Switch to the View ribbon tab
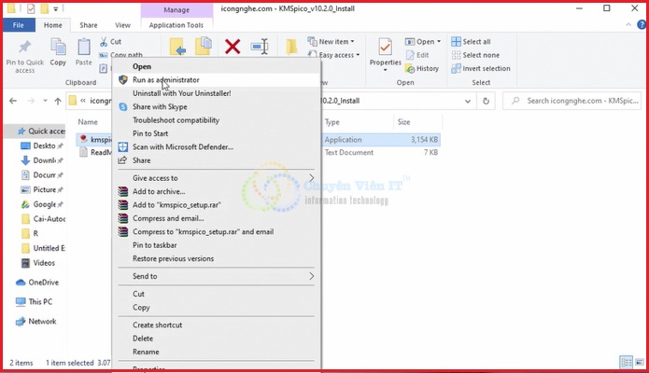649x373 pixels. [122, 25]
